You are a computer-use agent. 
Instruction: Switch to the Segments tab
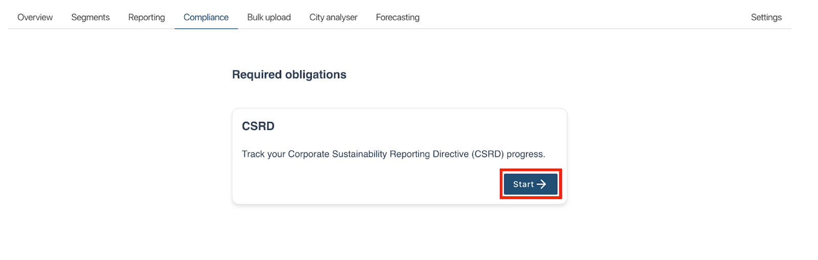(x=90, y=17)
